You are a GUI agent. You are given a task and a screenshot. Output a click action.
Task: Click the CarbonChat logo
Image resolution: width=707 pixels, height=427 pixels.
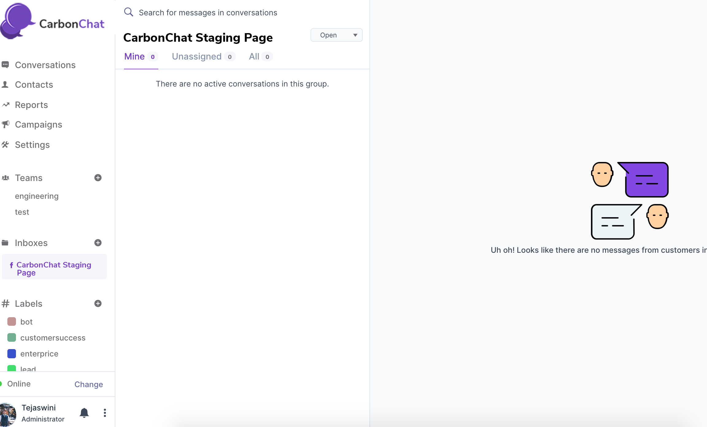click(x=52, y=21)
